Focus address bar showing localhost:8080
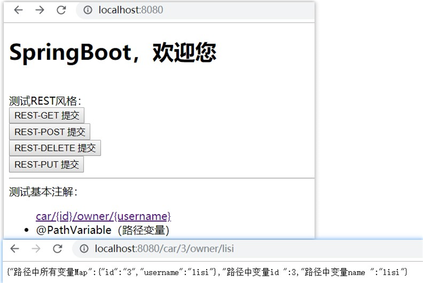 pos(195,10)
